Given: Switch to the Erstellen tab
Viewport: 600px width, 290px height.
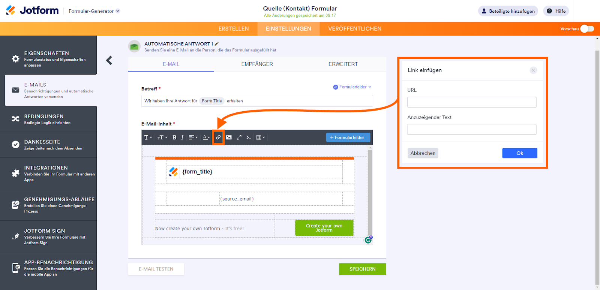Looking at the screenshot, I should point(234,29).
